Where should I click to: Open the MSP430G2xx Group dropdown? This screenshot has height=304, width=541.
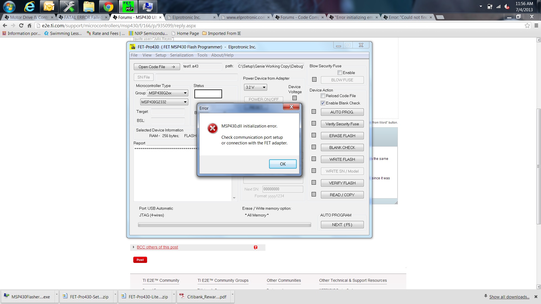click(x=168, y=93)
